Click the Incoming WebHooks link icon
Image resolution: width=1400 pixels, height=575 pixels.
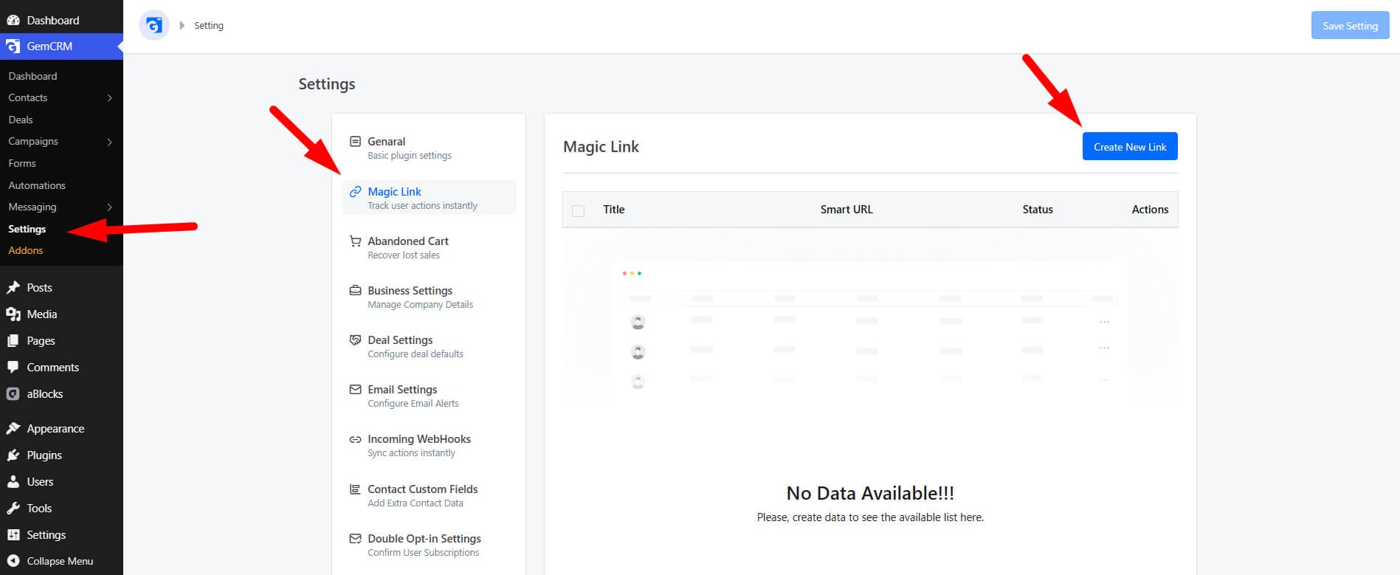355,438
